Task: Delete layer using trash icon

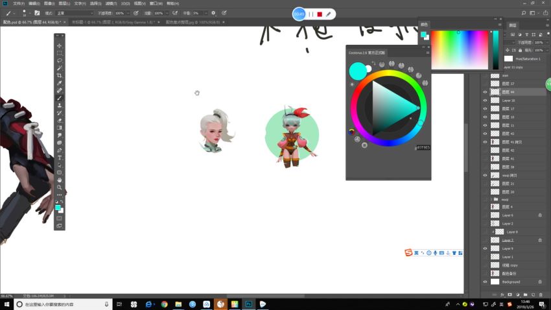Action: (x=541, y=294)
